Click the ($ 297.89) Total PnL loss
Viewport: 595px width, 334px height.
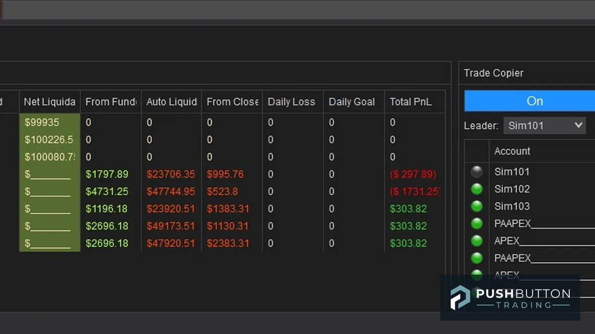(413, 174)
